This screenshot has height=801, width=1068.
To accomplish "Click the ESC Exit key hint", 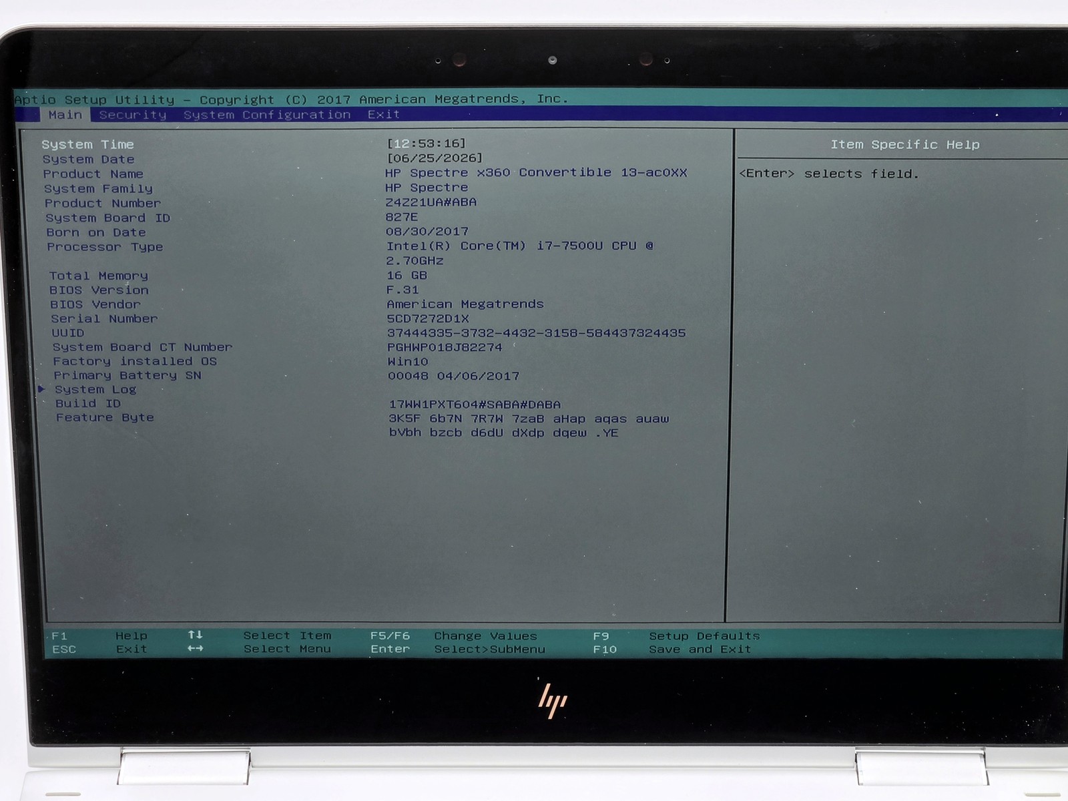I will (99, 649).
